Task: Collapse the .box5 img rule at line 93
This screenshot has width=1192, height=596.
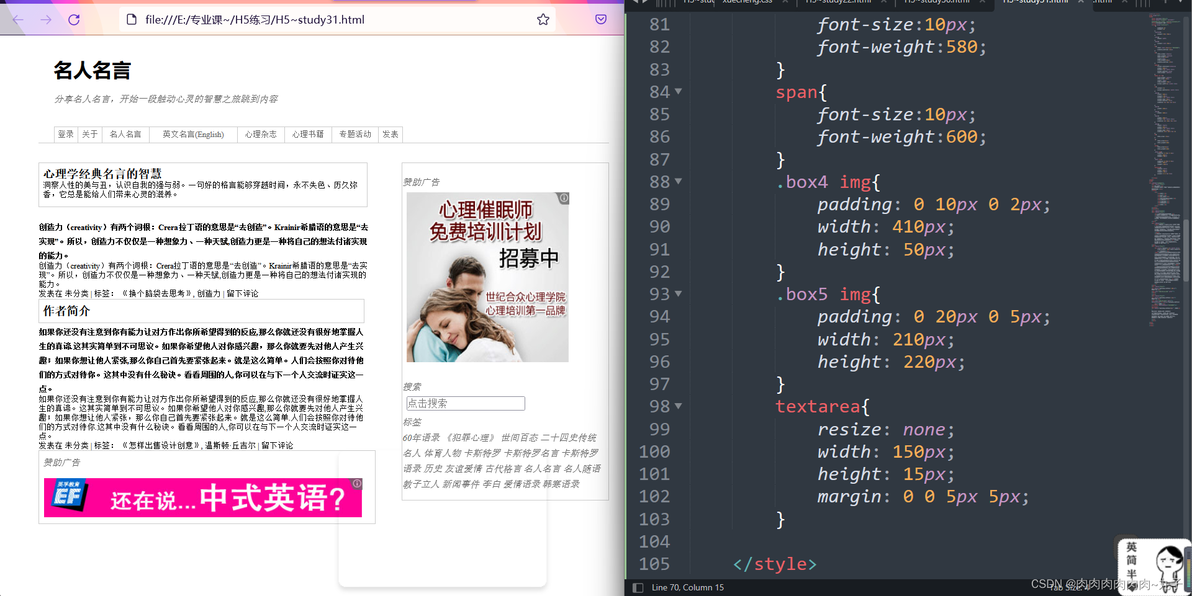Action: [679, 294]
